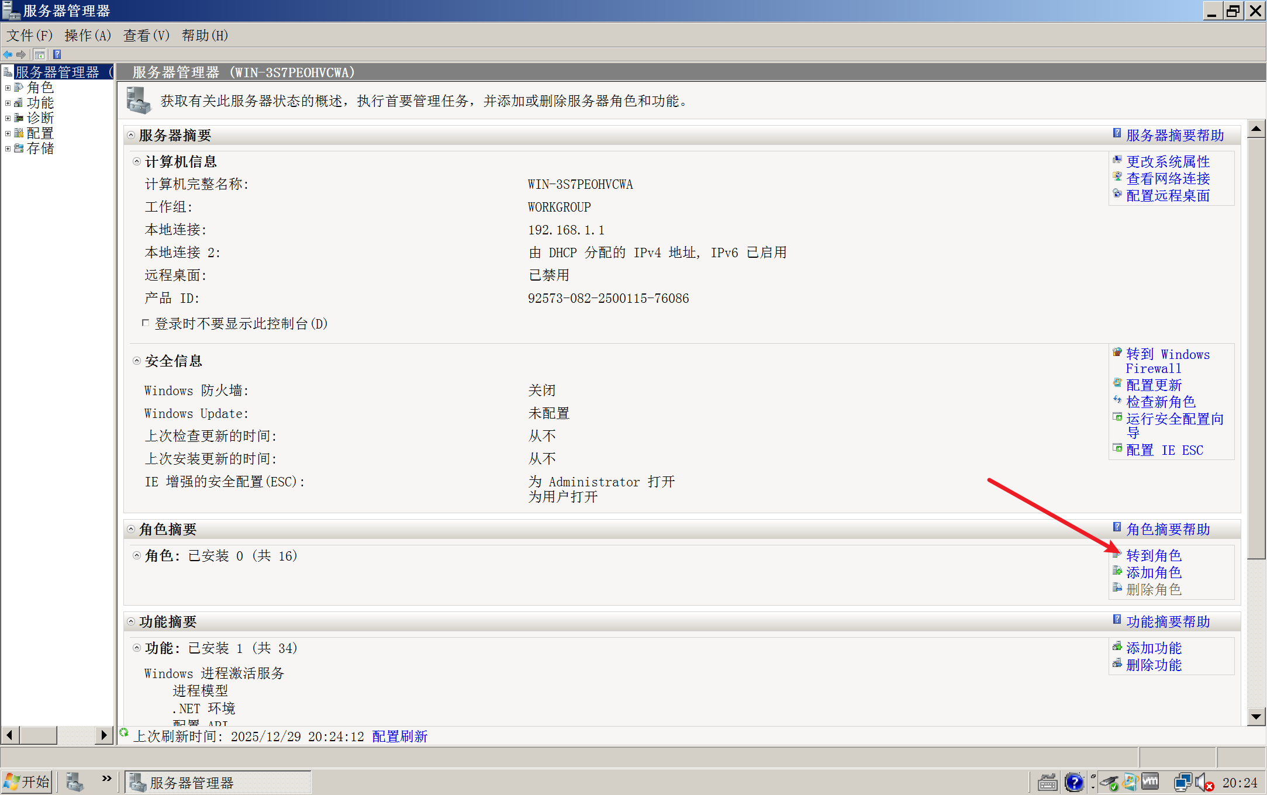Collapse the 安全信息 section
This screenshot has height=795, width=1267.
pos(137,361)
